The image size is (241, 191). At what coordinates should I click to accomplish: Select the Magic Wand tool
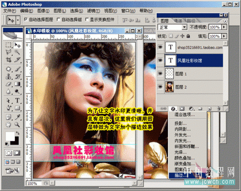coord(17,52)
